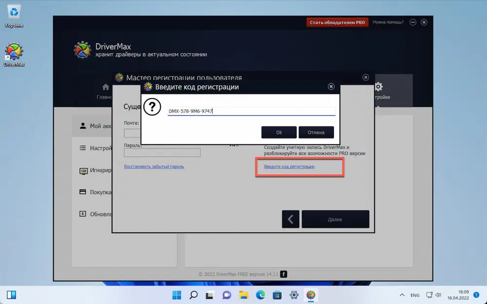Screen dimensions: 487x304
Task: Click the back arrow next to Далее
Action: point(291,219)
